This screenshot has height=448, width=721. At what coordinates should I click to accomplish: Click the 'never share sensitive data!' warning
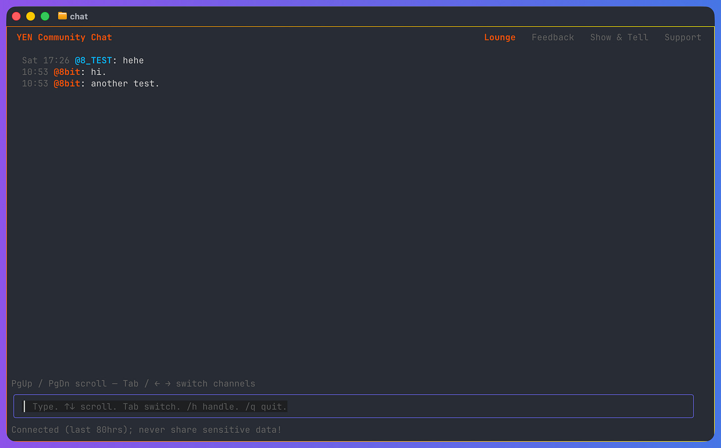pyautogui.click(x=210, y=430)
